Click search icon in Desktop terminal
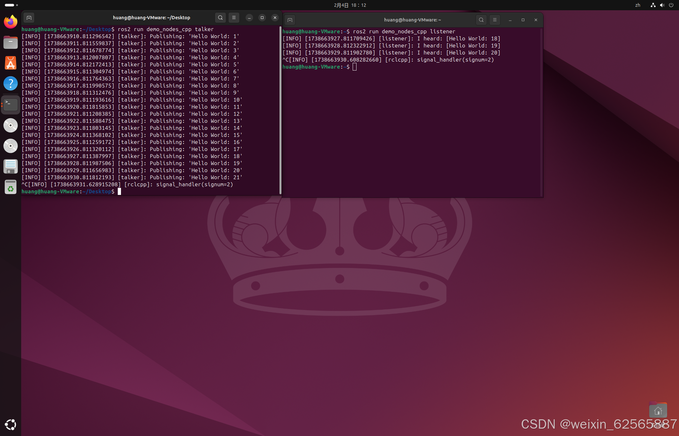The image size is (679, 436). tap(220, 18)
